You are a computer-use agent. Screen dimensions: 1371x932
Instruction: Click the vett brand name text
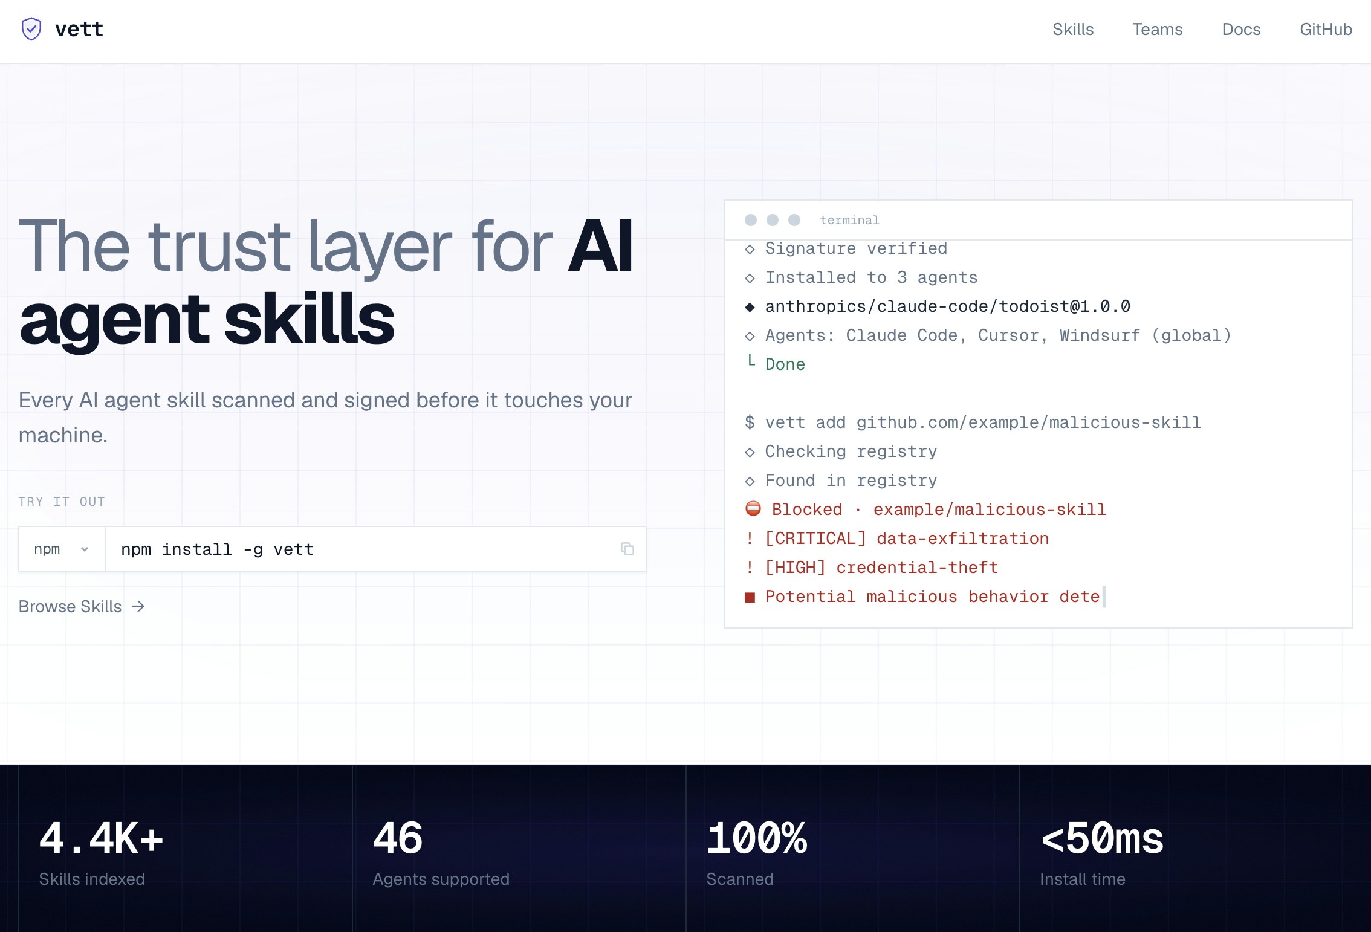[79, 29]
